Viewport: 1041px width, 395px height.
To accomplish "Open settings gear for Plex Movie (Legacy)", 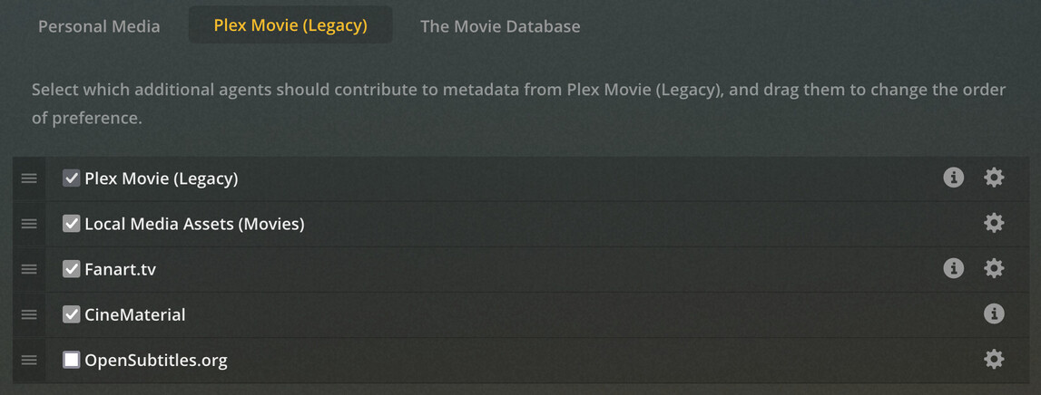I will 994,178.
